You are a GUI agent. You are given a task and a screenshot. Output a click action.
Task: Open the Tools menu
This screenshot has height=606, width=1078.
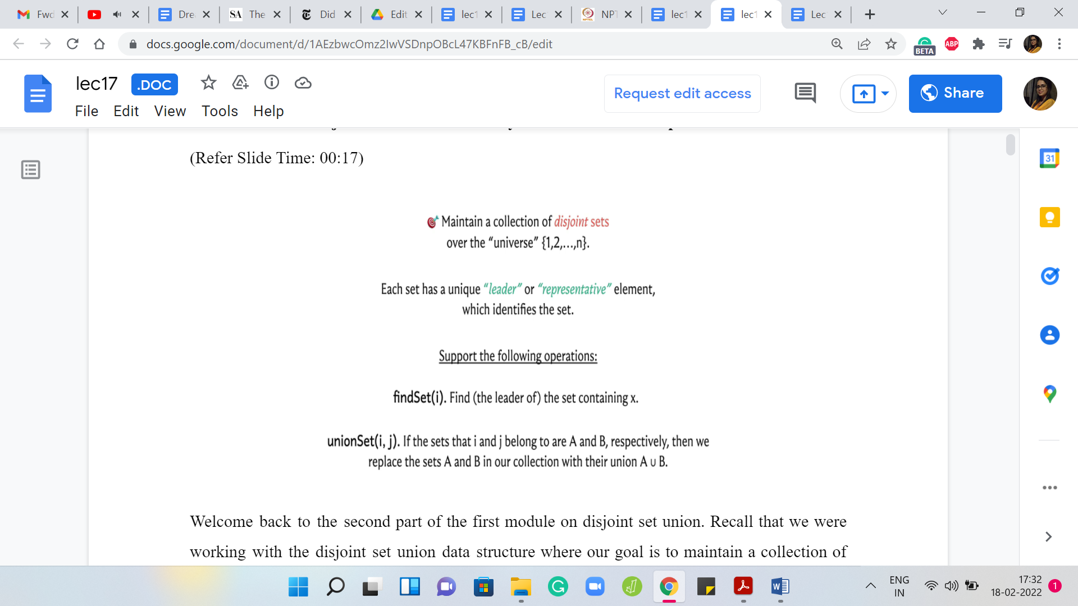[x=220, y=111]
